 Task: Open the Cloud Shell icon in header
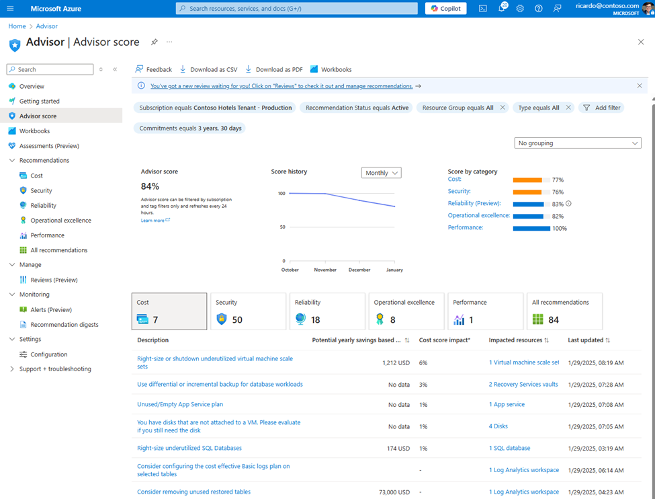[482, 8]
